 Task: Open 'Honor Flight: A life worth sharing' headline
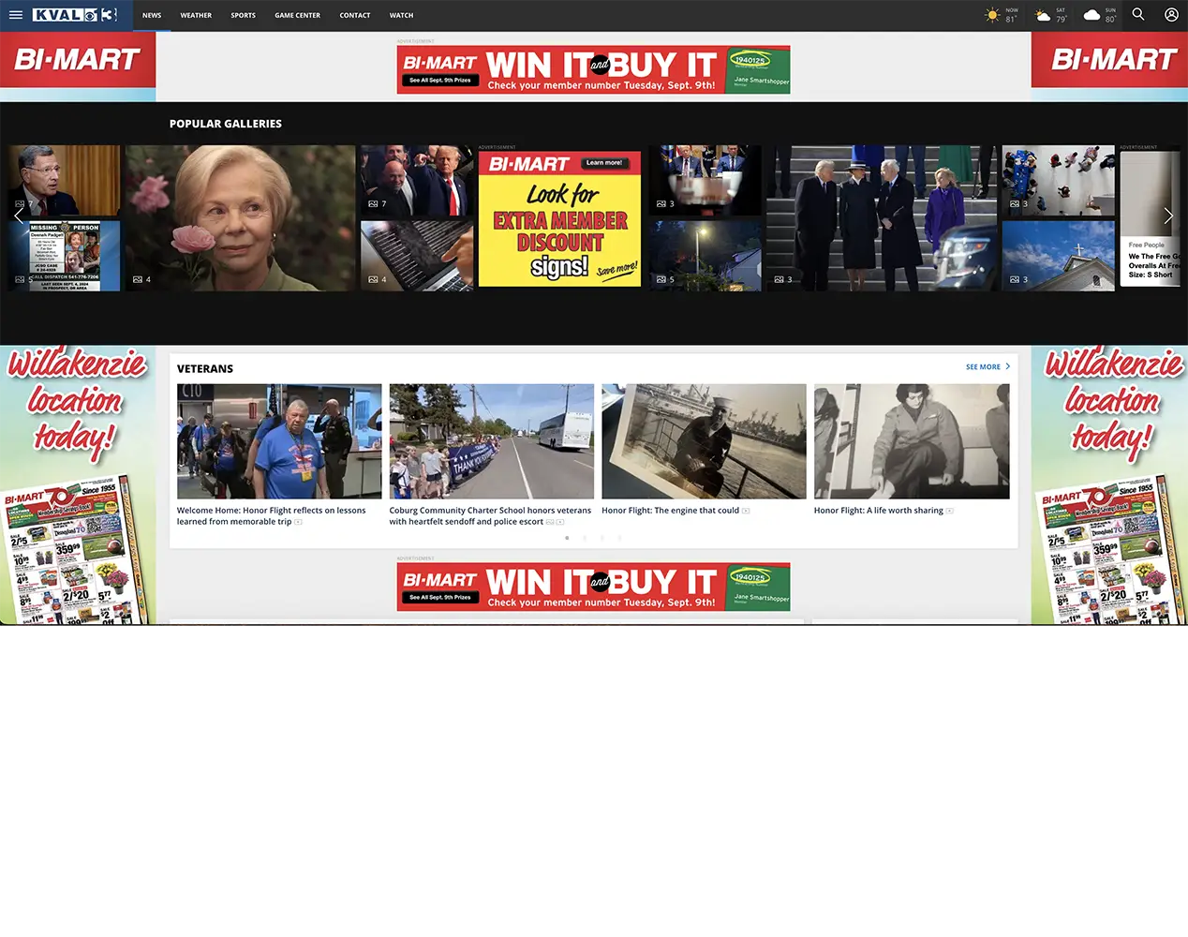pyautogui.click(x=879, y=511)
